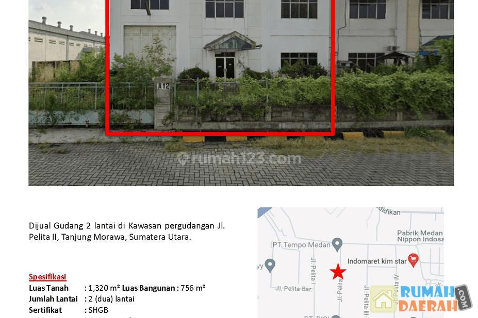Click the partially visible PT RISI pin
478x318 pixels.
335,316
